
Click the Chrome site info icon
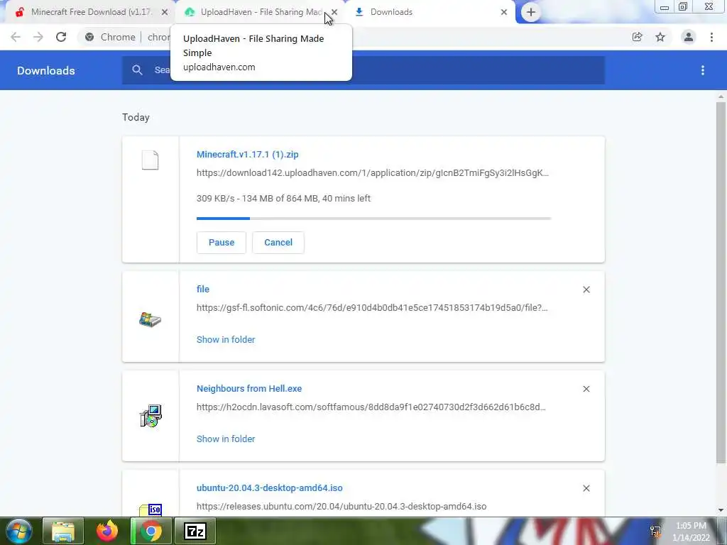(x=89, y=37)
